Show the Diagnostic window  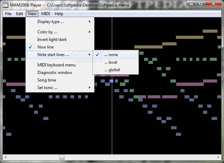60,73
